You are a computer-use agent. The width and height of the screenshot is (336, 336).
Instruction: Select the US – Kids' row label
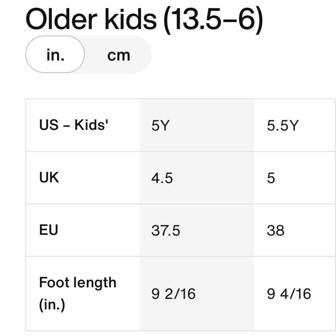(x=74, y=125)
